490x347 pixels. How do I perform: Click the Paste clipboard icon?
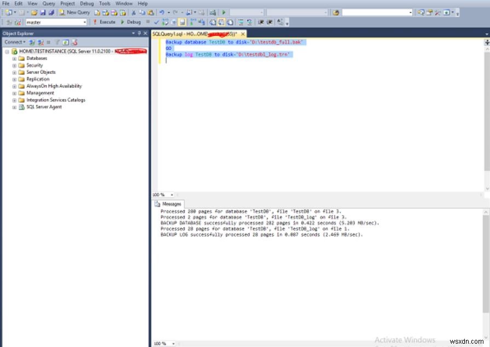coord(151,13)
